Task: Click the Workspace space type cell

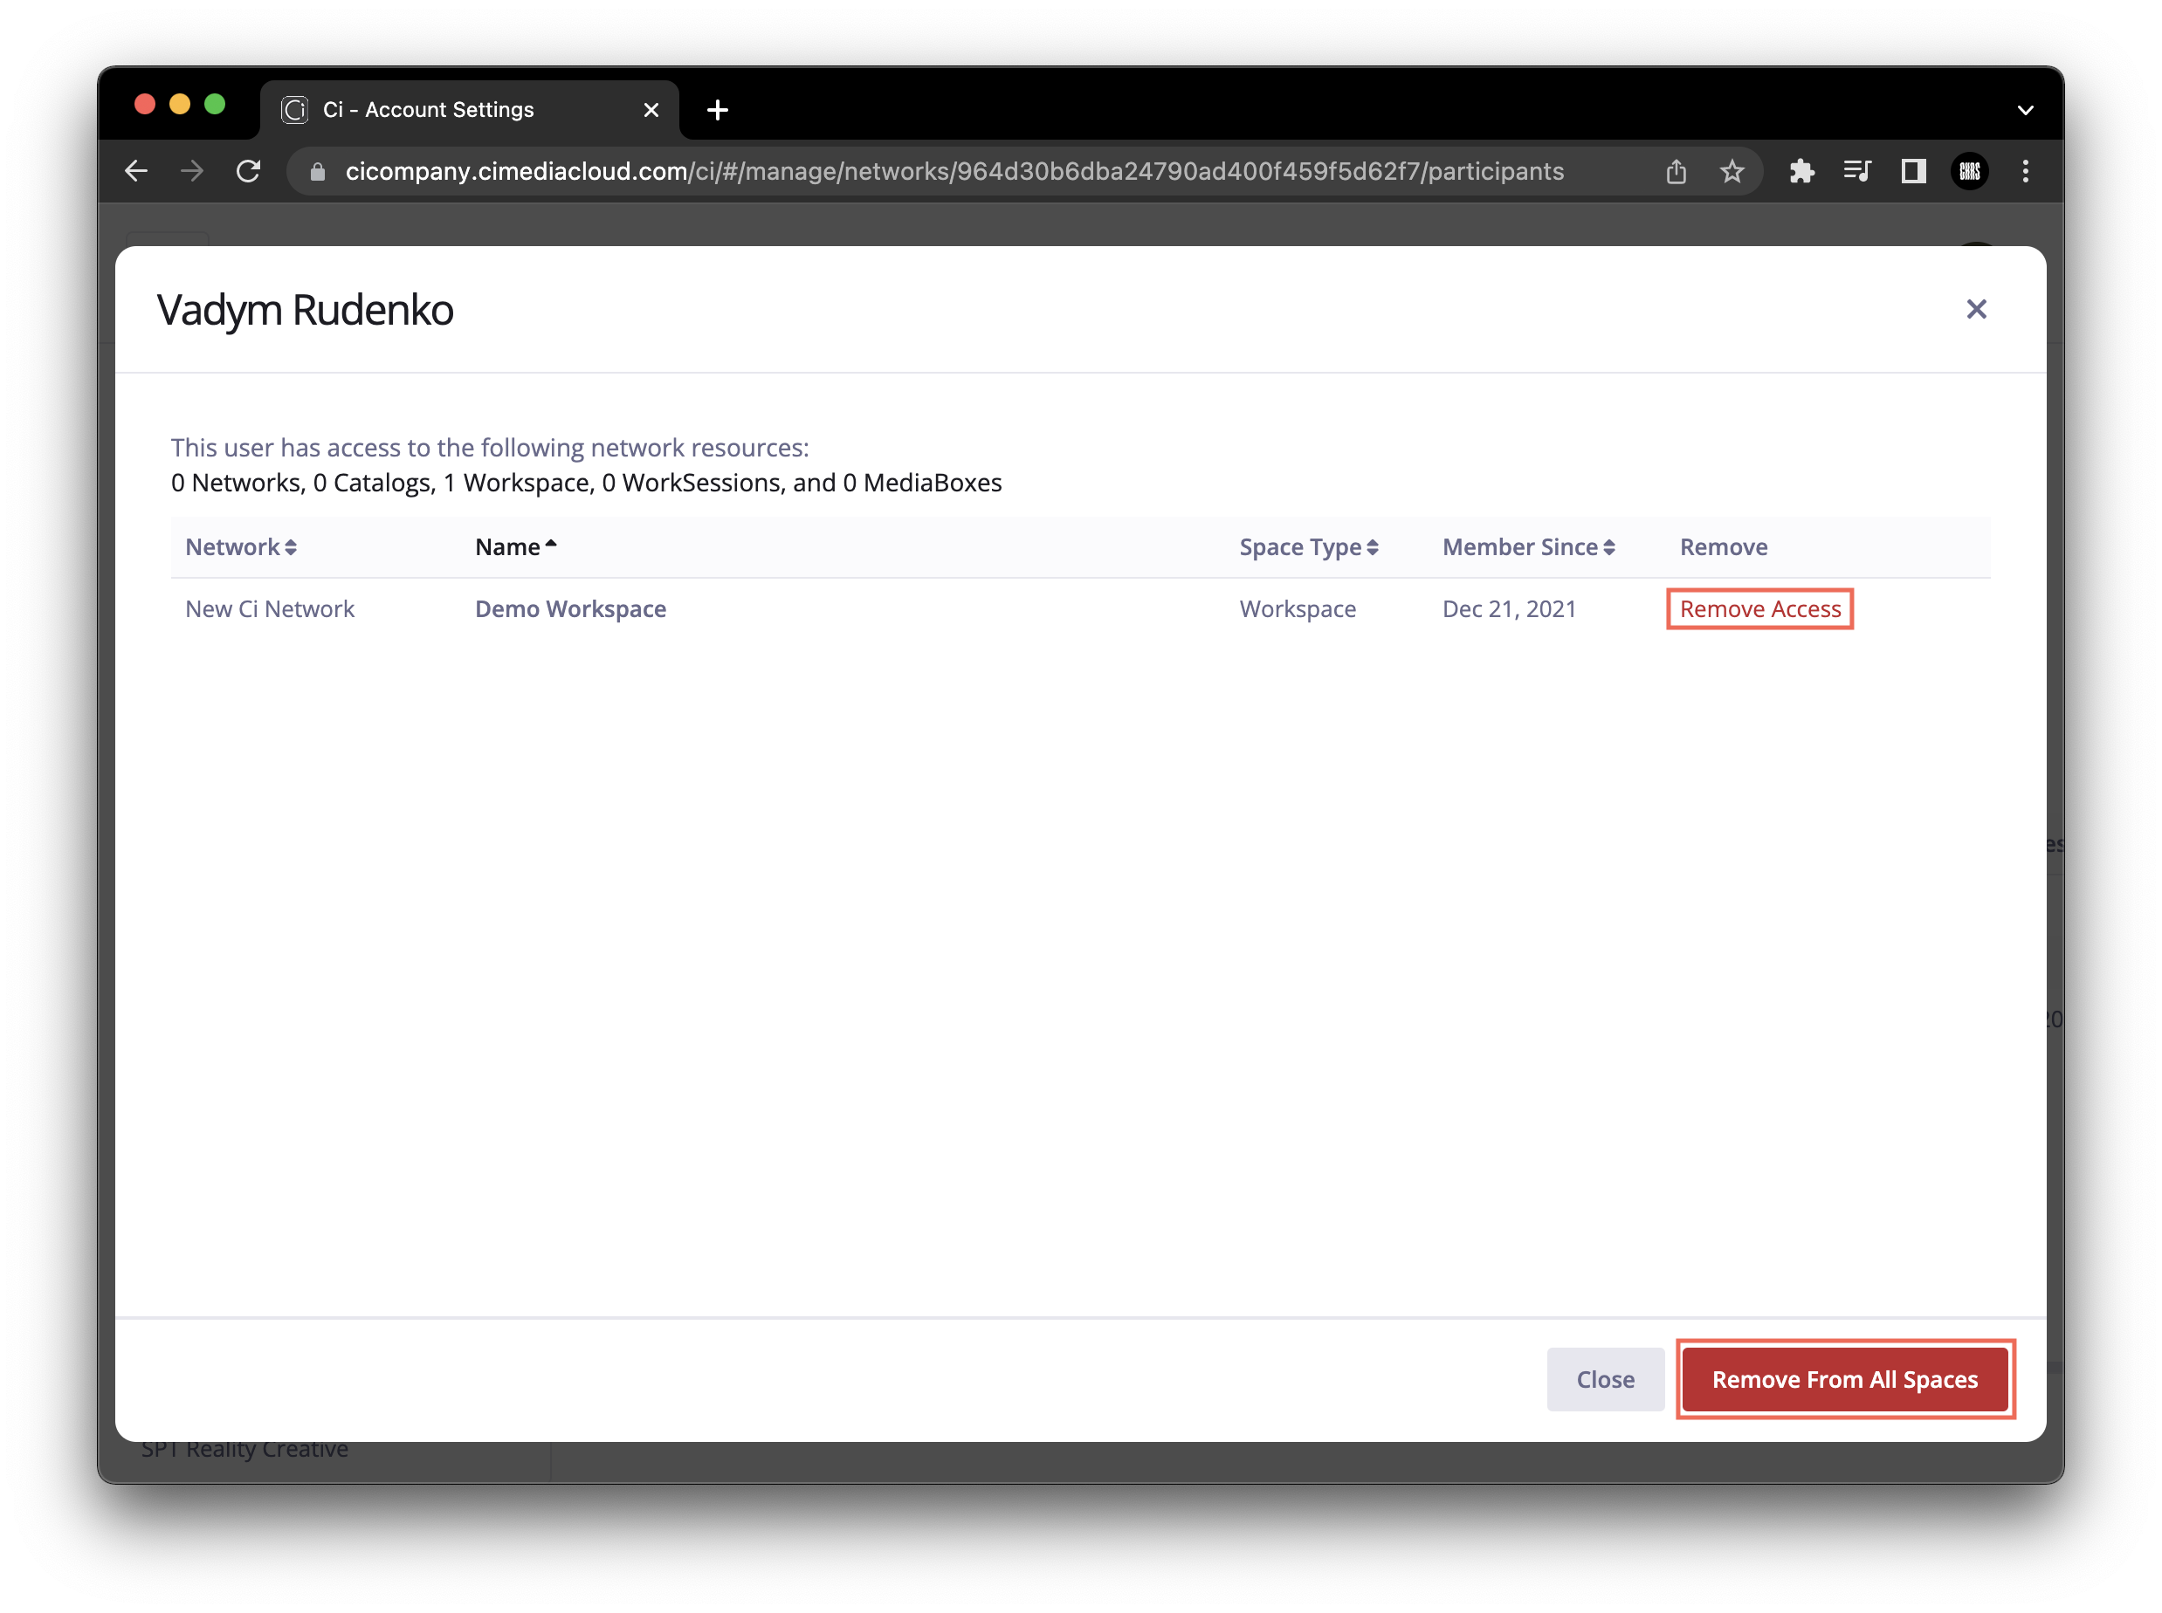Action: click(1298, 609)
